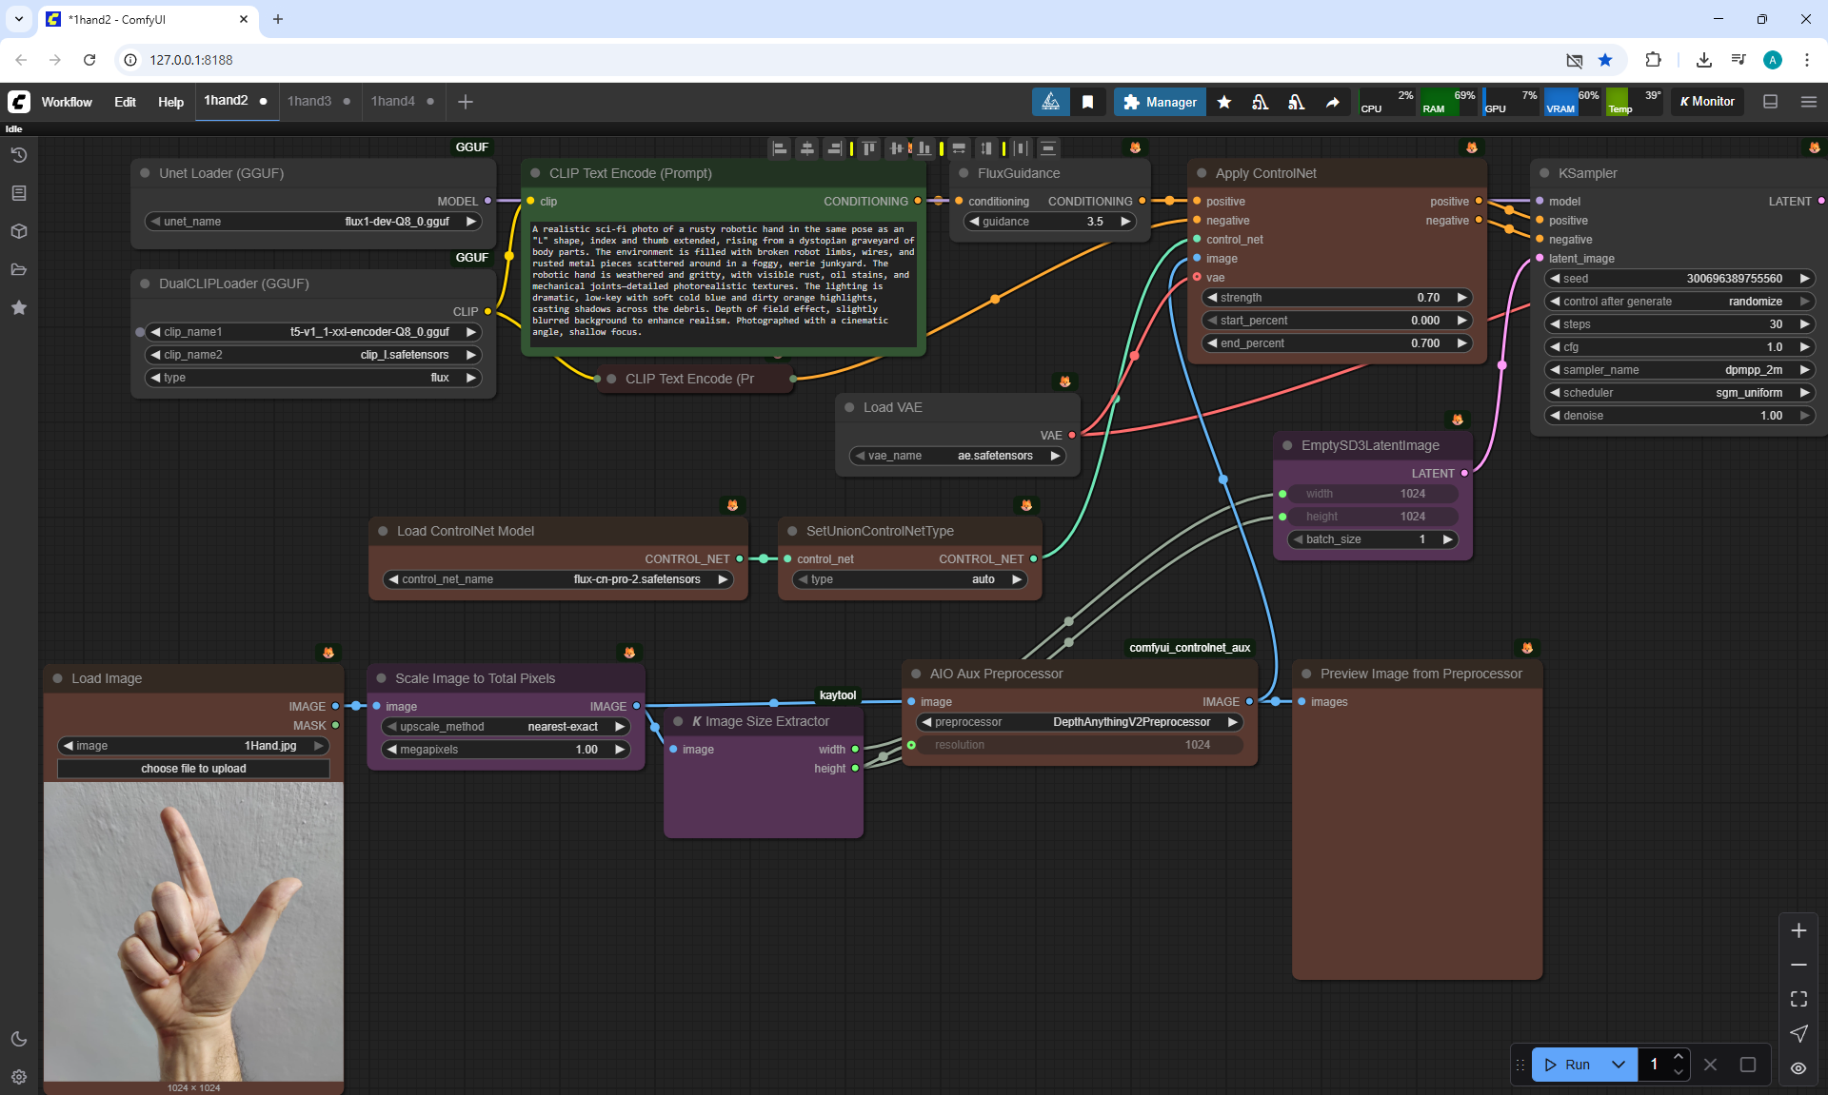Align nodes left with toolbar icon
The height and width of the screenshot is (1095, 1828).
pyautogui.click(x=780, y=148)
